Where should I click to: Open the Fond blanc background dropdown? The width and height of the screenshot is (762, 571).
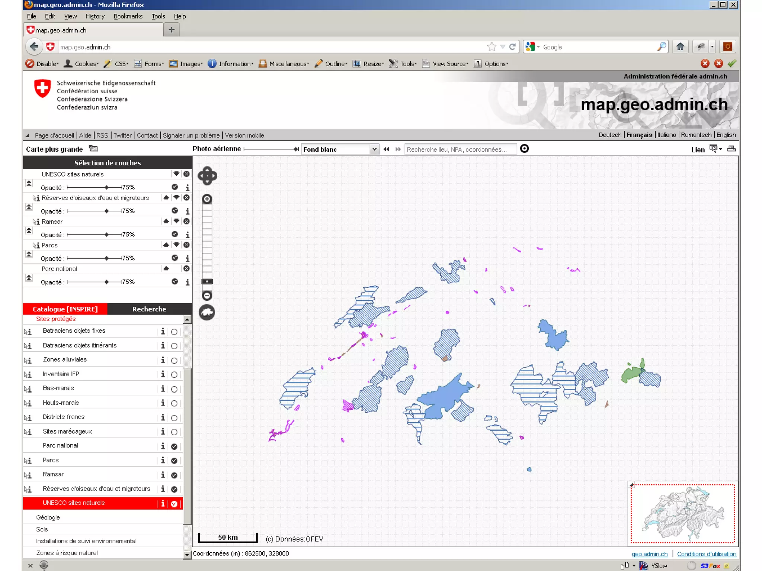(x=374, y=149)
